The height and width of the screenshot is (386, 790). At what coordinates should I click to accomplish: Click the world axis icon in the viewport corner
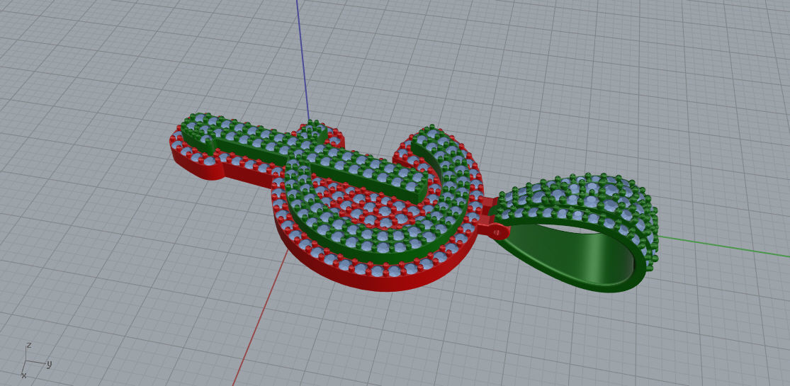[35, 361]
